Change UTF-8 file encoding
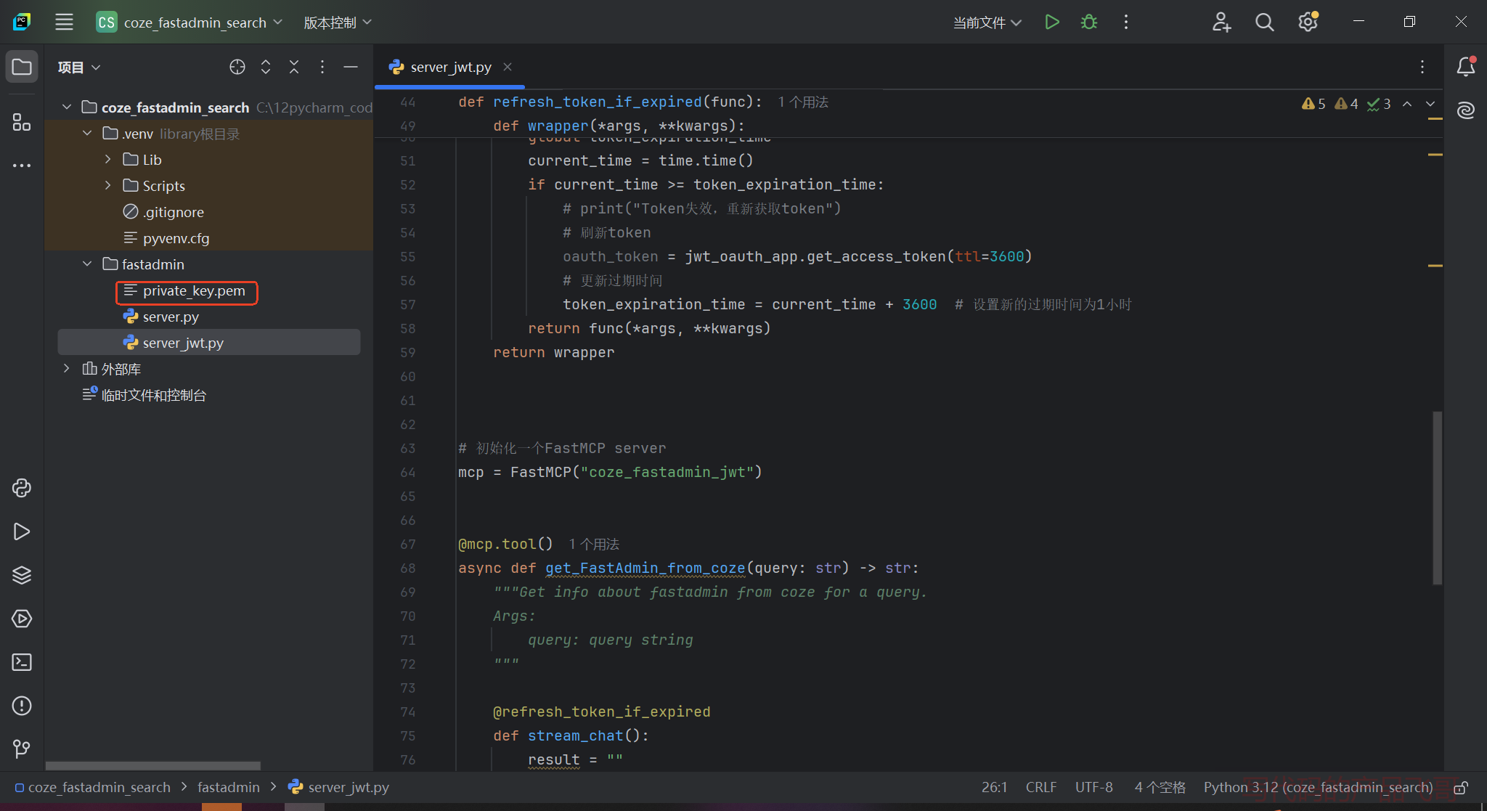This screenshot has height=811, width=1487. tap(1093, 788)
